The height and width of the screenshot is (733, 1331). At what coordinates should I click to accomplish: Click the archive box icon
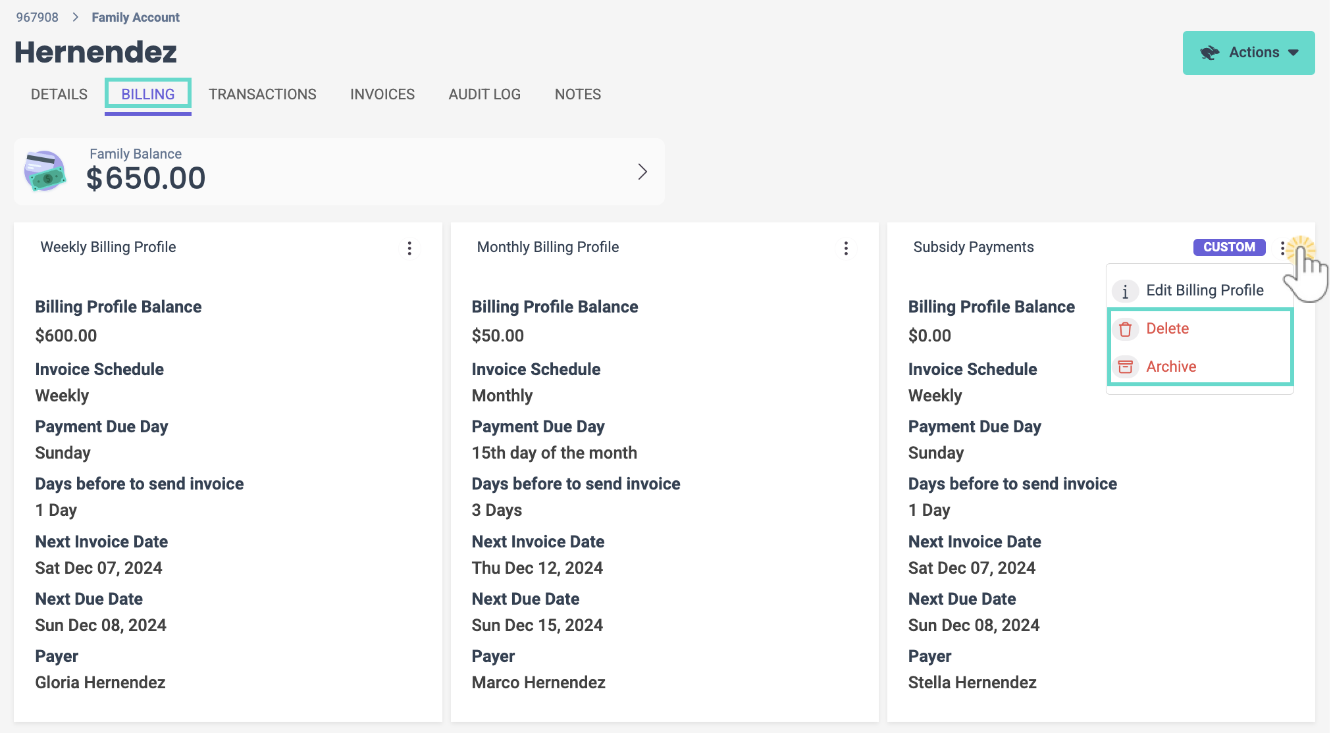[x=1125, y=366]
